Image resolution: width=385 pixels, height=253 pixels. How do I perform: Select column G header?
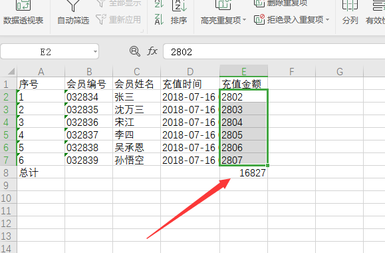point(339,71)
